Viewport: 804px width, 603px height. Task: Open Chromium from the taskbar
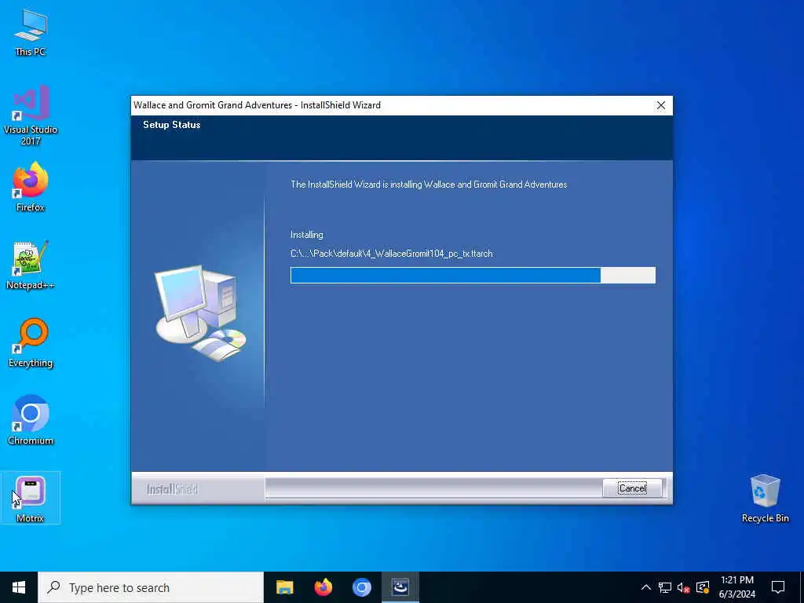[x=361, y=587]
